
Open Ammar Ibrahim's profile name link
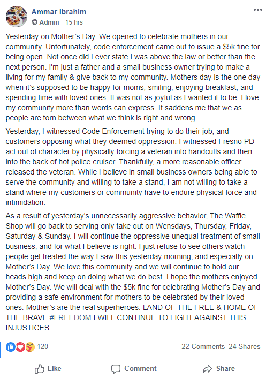coord(59,12)
